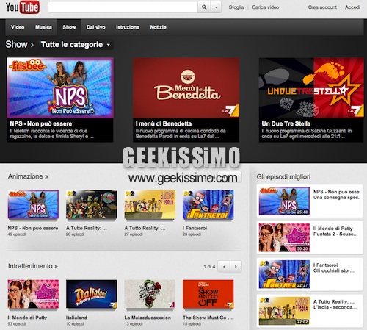Click the NPS - Non può essere featured title

(x=41, y=123)
